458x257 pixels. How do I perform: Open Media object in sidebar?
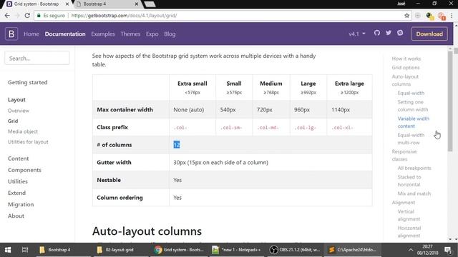coord(23,131)
